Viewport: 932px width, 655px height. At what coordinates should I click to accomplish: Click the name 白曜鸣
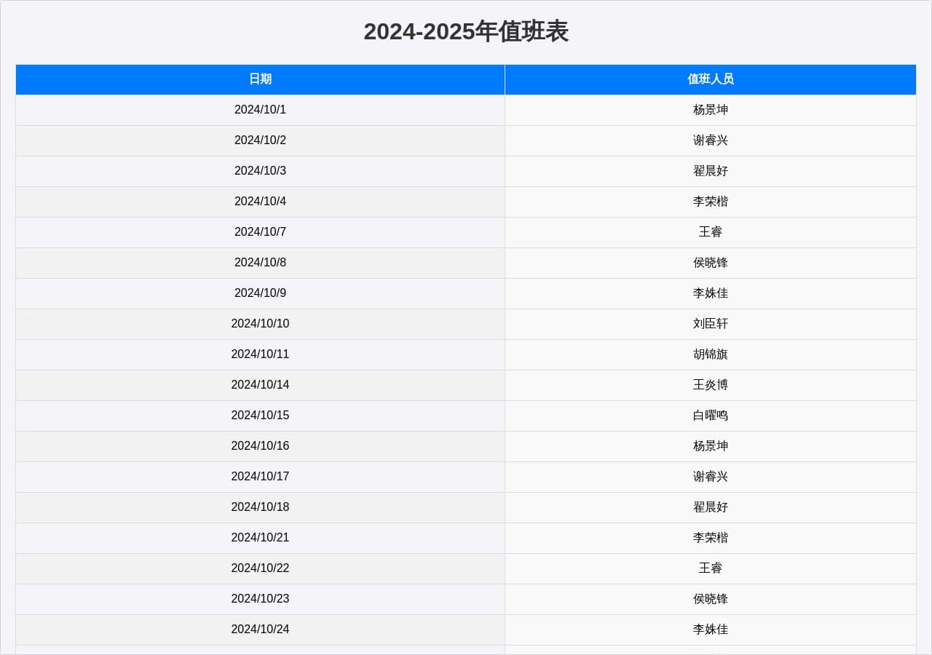(x=711, y=416)
